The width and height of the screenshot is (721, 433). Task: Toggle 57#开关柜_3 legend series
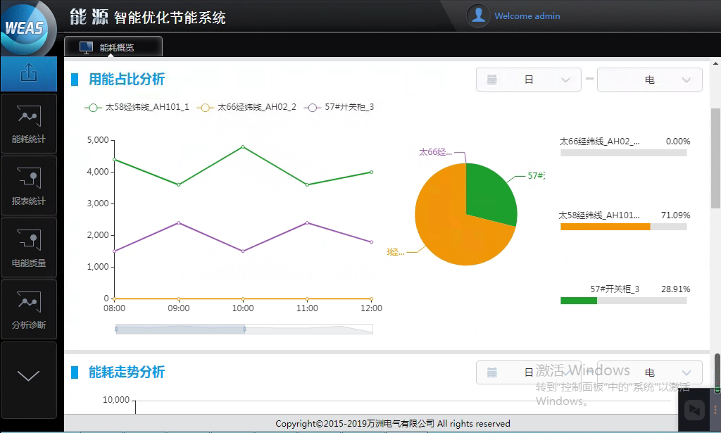tap(340, 108)
